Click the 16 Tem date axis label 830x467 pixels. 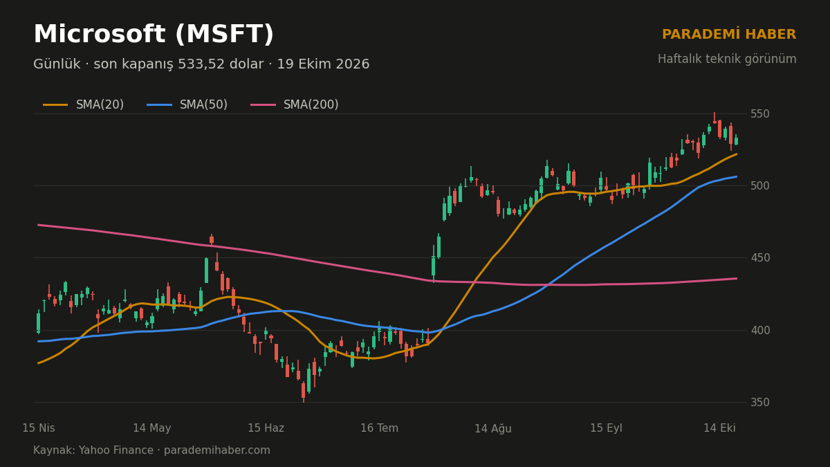tap(379, 428)
